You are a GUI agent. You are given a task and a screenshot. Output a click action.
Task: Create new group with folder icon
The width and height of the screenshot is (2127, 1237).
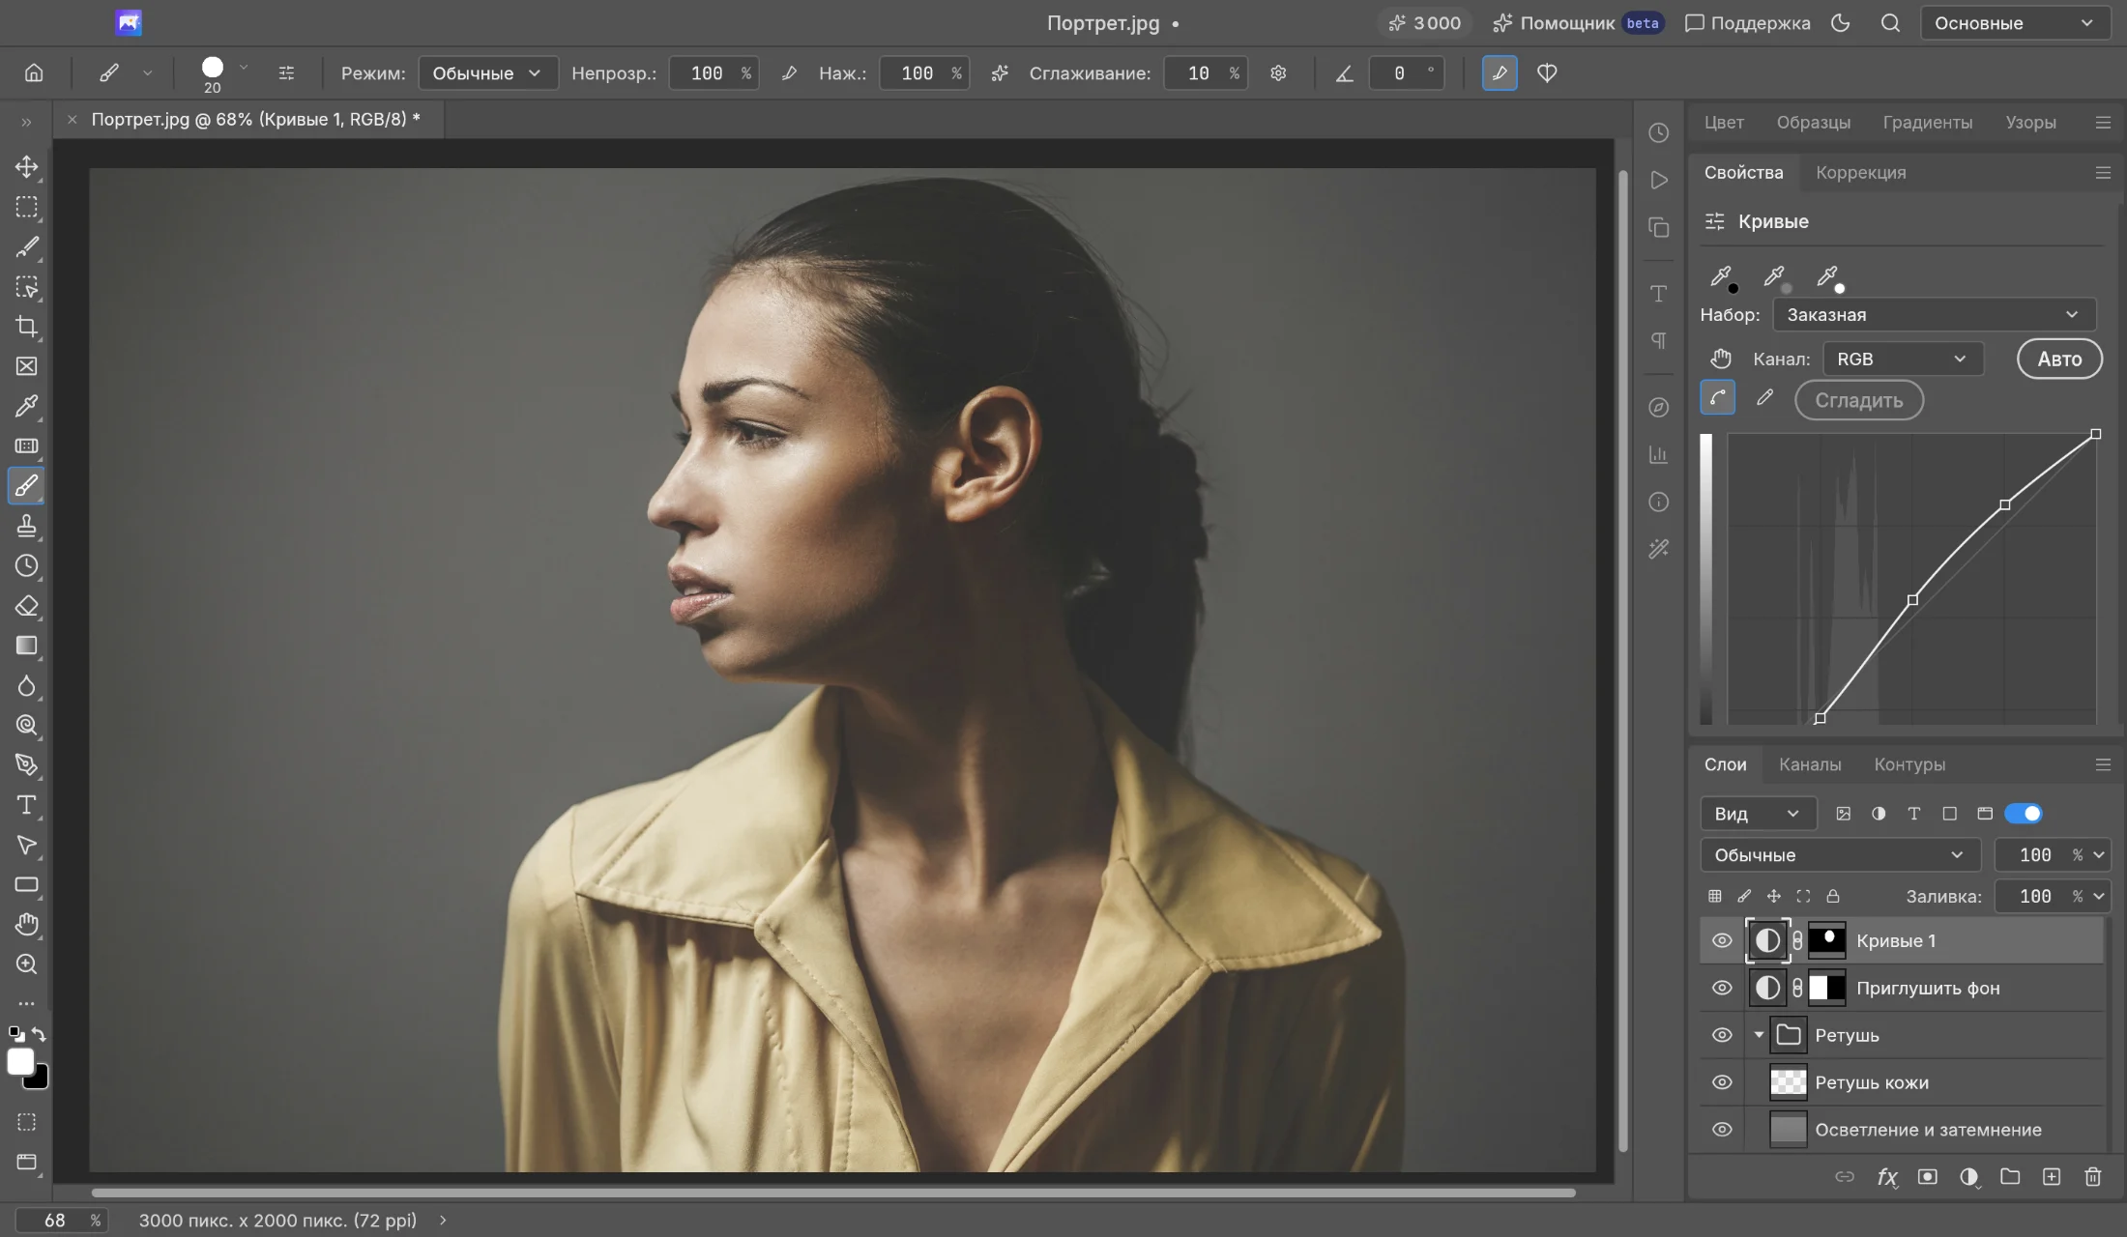tap(2010, 1177)
